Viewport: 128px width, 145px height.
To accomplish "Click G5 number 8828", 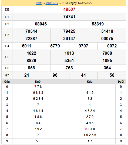I will pyautogui.click(x=31, y=60).
